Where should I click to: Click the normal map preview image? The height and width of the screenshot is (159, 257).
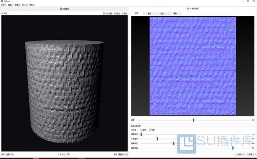(x=191, y=66)
